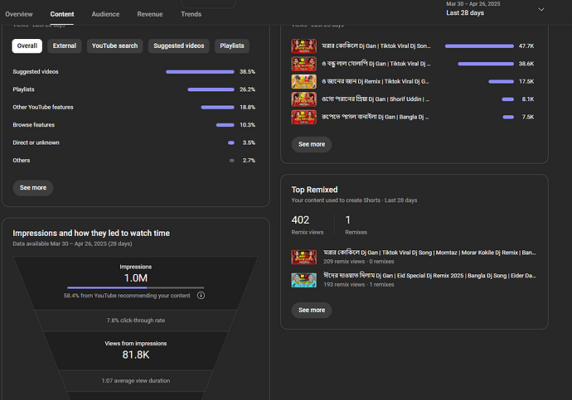Screen dimensions: 572x400
Task: Open thumbnail of 38.6K views video
Action: (x=304, y=64)
